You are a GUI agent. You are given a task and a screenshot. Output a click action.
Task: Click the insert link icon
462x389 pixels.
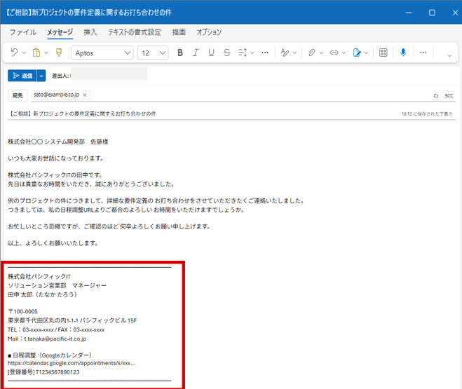[x=334, y=53]
